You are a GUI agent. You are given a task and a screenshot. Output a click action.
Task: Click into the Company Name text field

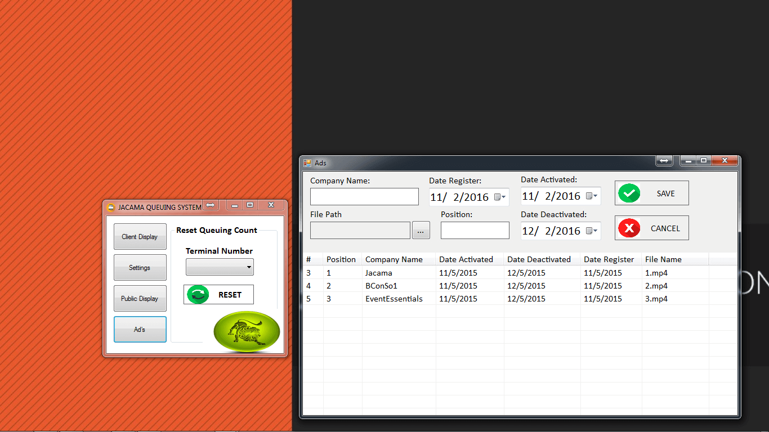point(364,197)
